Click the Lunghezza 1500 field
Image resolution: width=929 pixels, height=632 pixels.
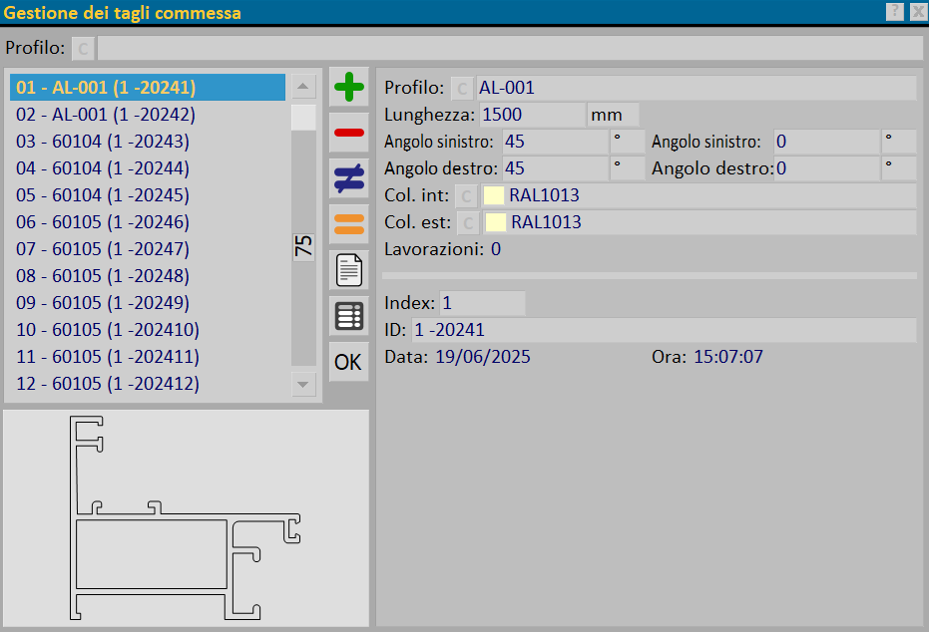pyautogui.click(x=533, y=115)
